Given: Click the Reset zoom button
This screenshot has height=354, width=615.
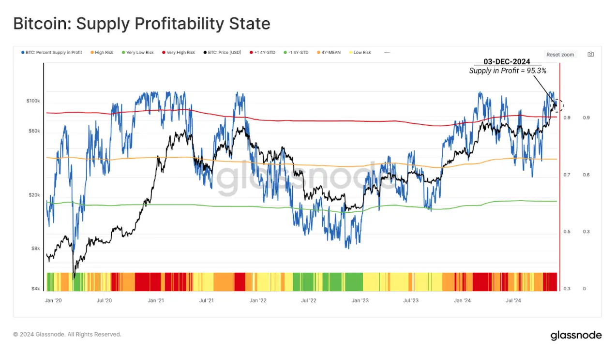Looking at the screenshot, I should (560, 55).
